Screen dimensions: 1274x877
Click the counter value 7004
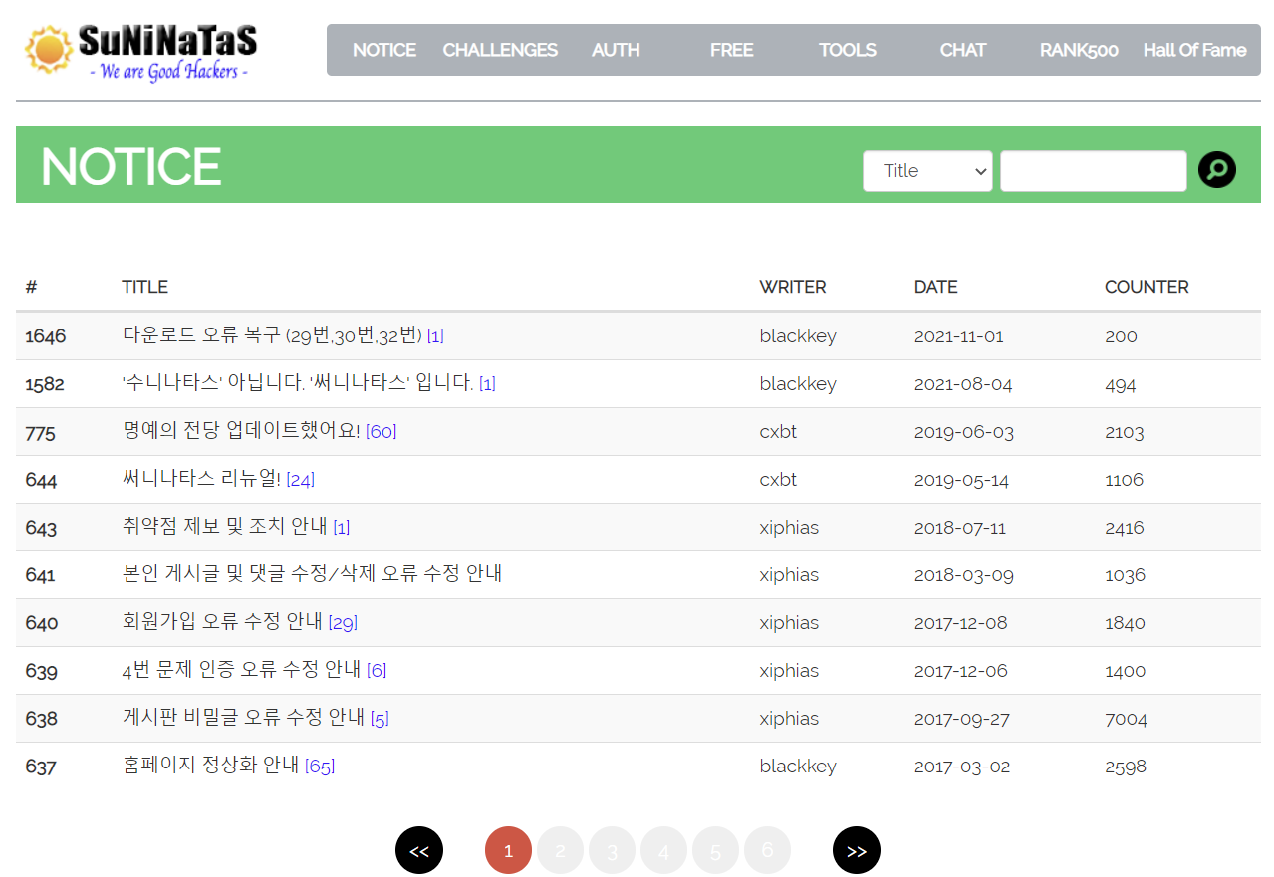pos(1127,719)
